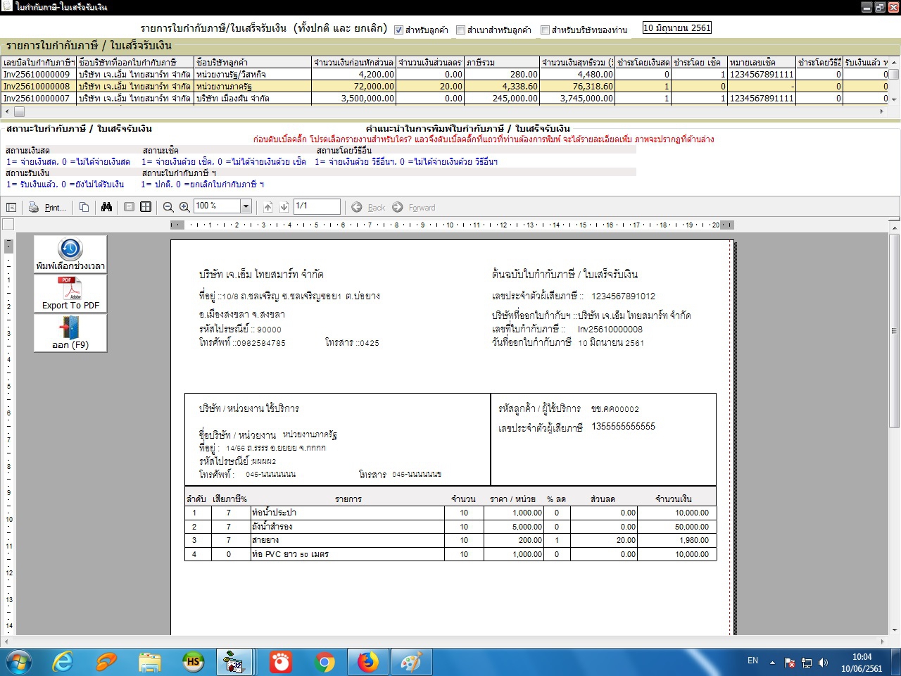Open Windows Explorer folder on taskbar

pyautogui.click(x=150, y=662)
